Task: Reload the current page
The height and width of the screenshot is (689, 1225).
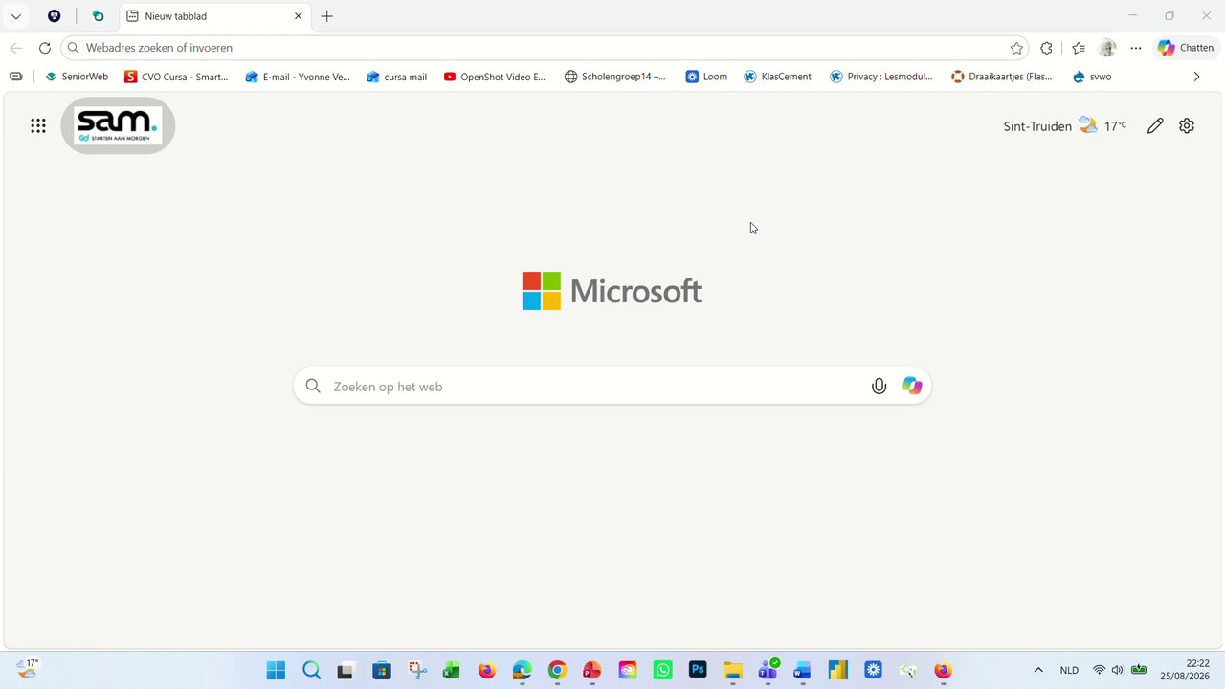Action: tap(44, 48)
